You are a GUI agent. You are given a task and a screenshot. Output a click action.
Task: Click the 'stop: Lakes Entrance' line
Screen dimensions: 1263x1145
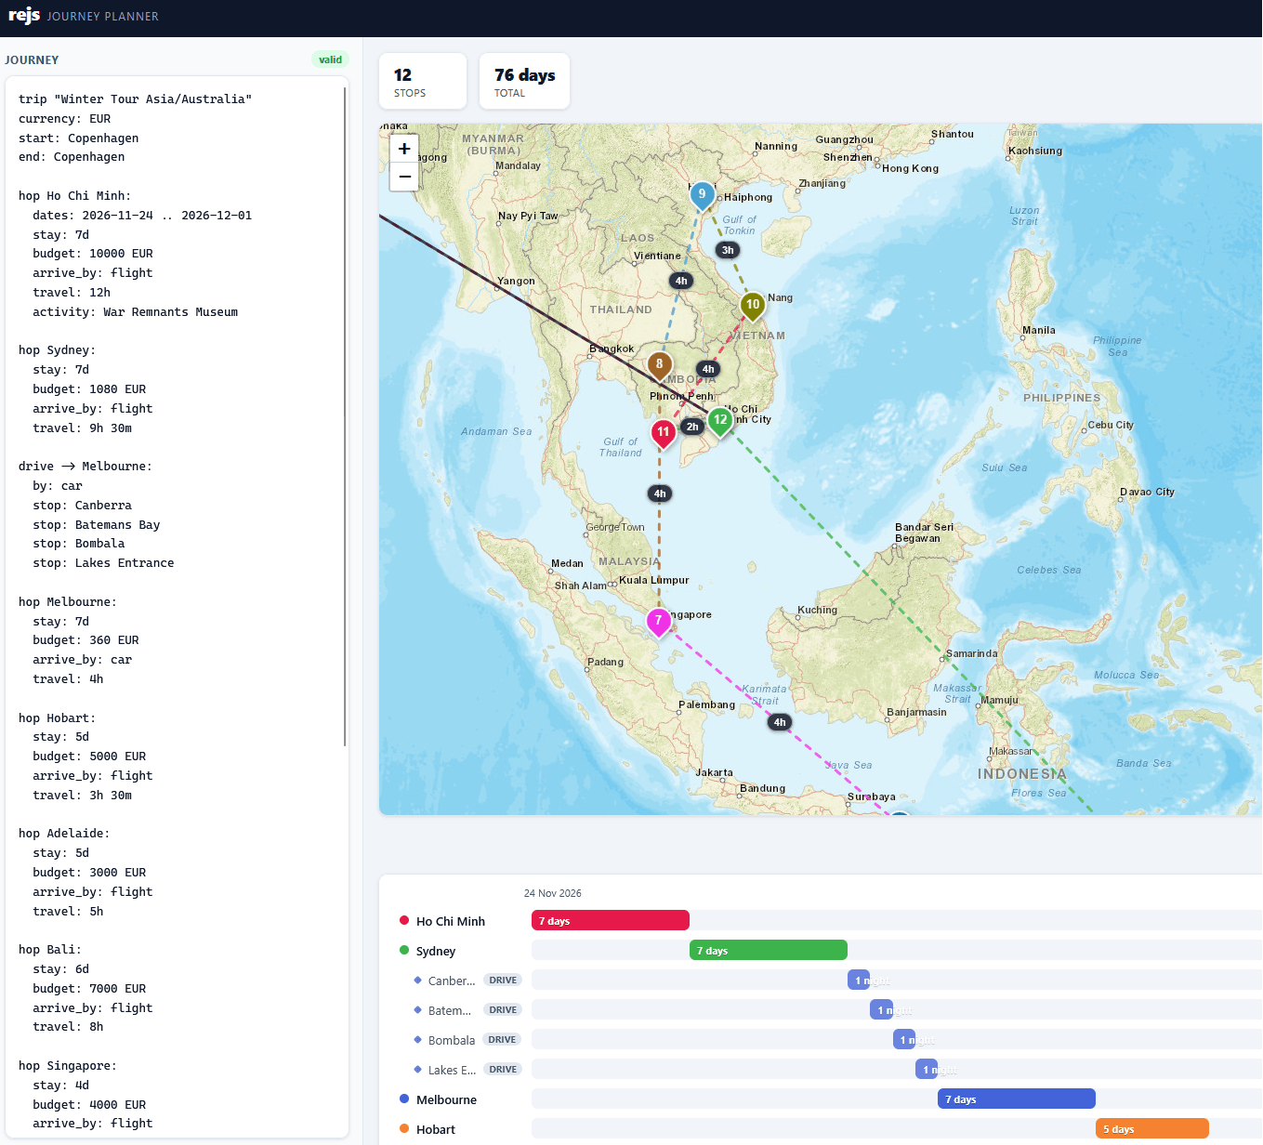[x=103, y=563]
